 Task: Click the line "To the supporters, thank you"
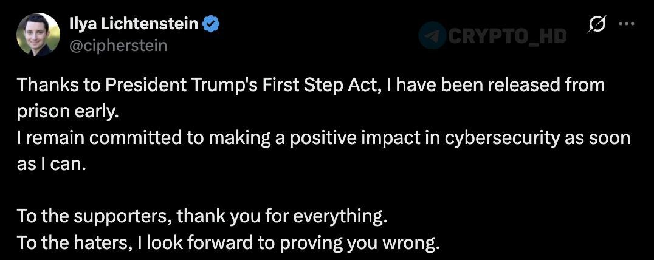tap(201, 216)
